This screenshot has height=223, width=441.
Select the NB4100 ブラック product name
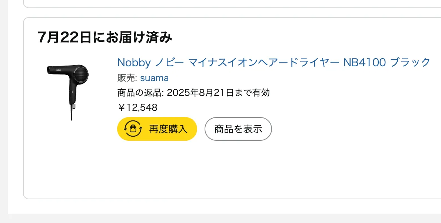385,63
